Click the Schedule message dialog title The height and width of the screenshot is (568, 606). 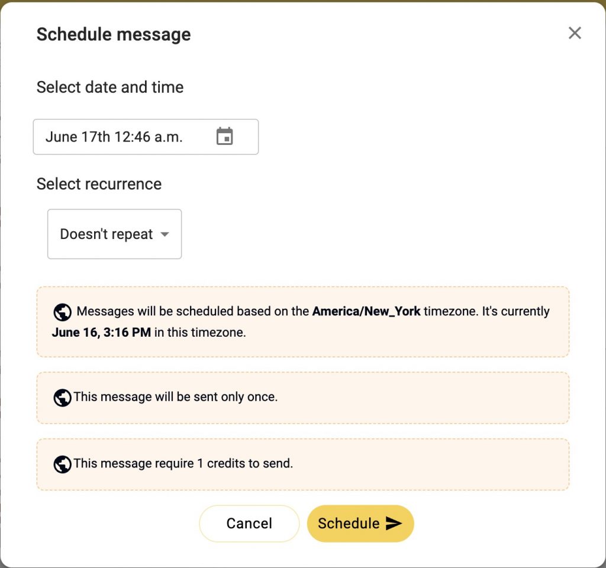(114, 34)
